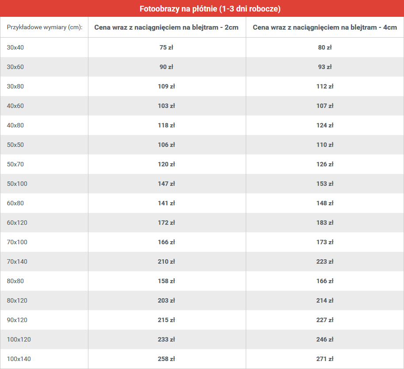
Task: Select the 70x140 dimension cell
Action: (x=44, y=261)
